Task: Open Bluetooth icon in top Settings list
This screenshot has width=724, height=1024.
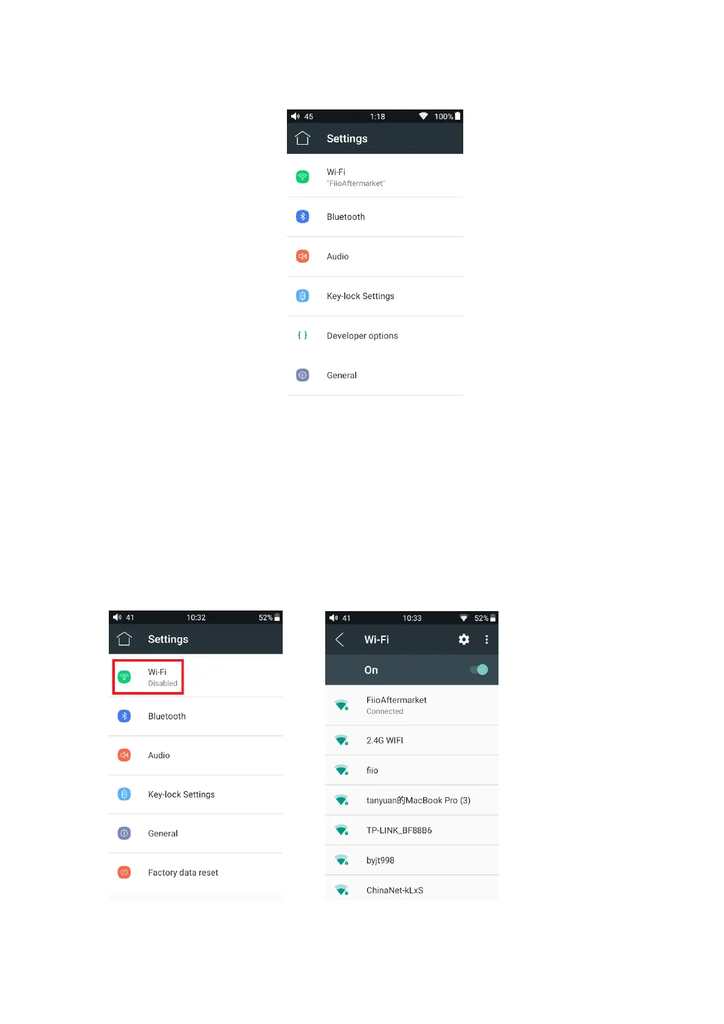Action: click(303, 216)
